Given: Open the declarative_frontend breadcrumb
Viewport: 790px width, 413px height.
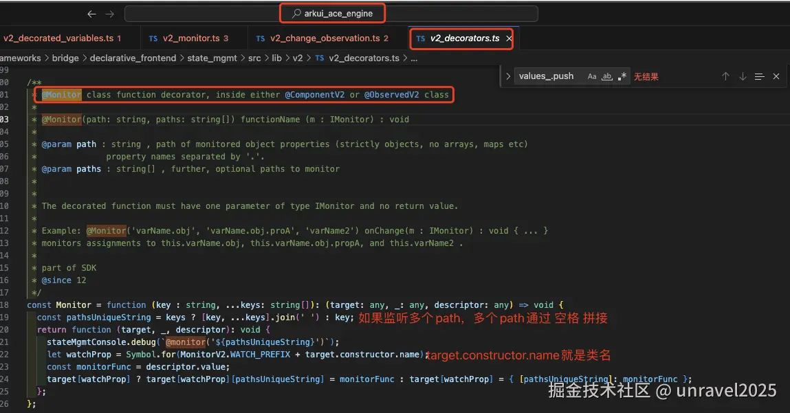Looking at the screenshot, I should [133, 58].
